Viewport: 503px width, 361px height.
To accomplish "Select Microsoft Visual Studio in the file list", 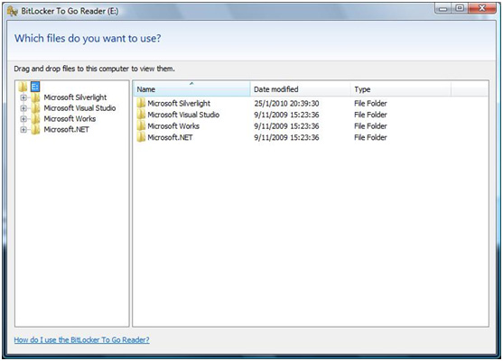I will point(183,115).
